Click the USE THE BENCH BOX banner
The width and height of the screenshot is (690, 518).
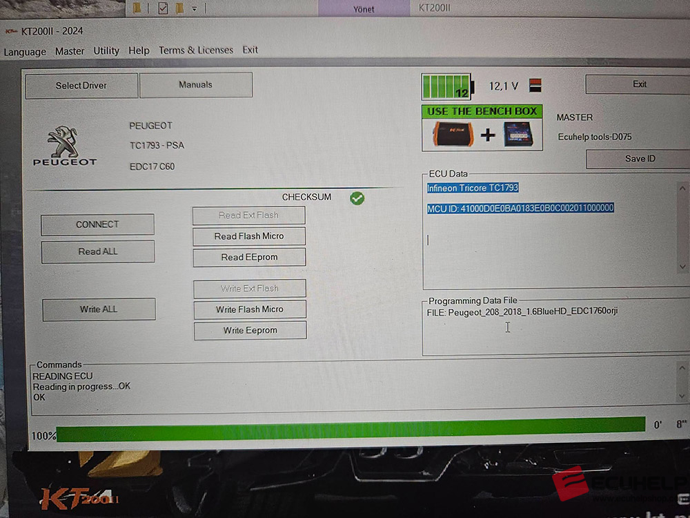(x=482, y=111)
